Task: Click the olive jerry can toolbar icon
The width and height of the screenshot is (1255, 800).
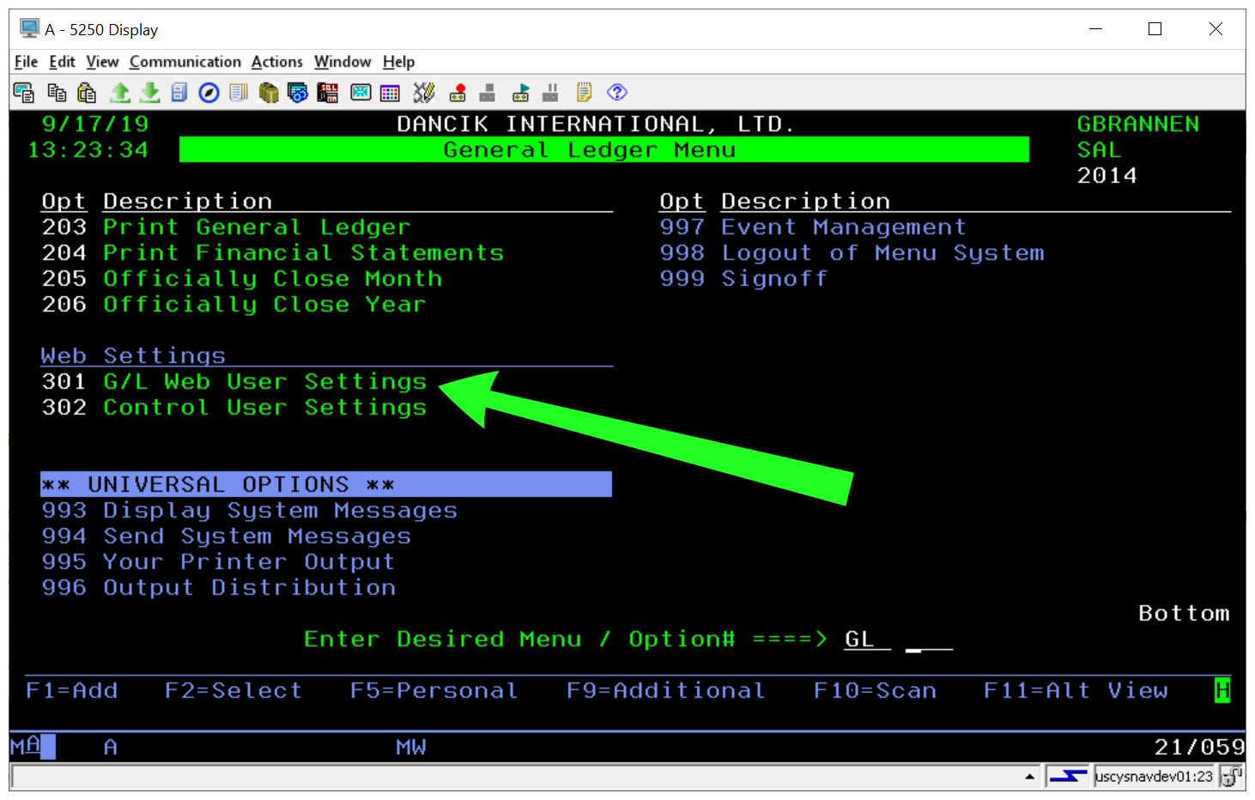Action: point(269,93)
